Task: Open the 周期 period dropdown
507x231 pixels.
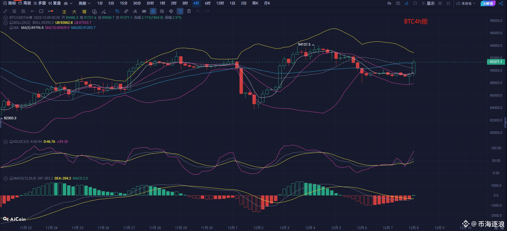Action: [x=84, y=3]
